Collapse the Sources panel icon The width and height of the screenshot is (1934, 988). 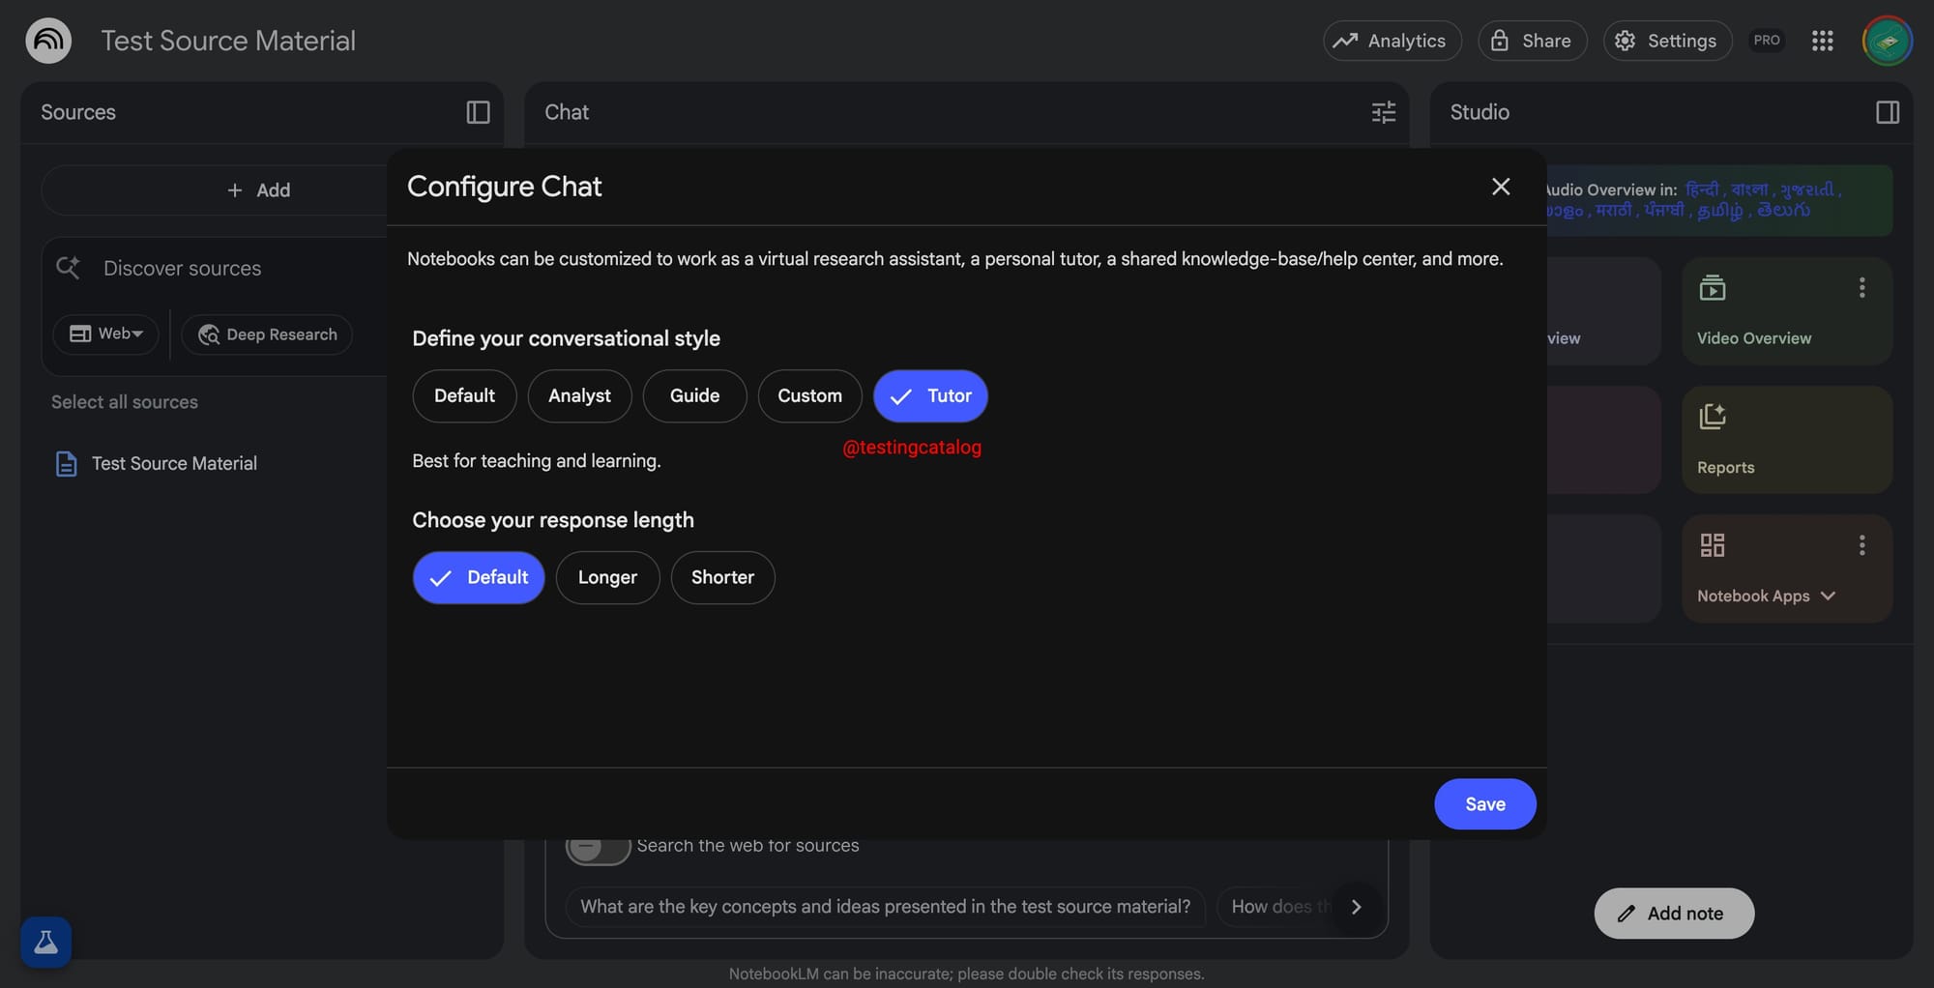click(x=478, y=112)
